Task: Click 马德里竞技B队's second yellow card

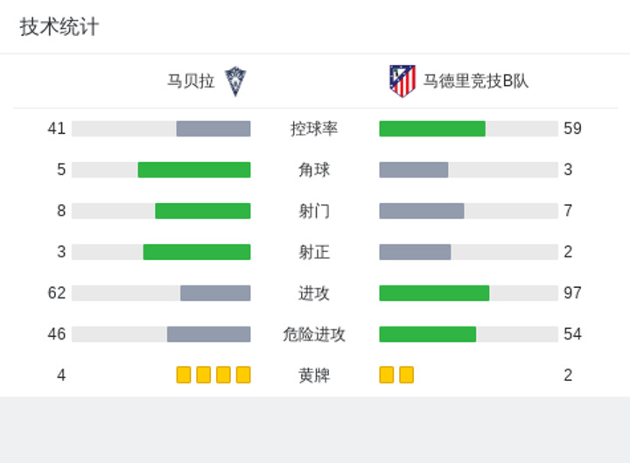Action: (x=407, y=375)
